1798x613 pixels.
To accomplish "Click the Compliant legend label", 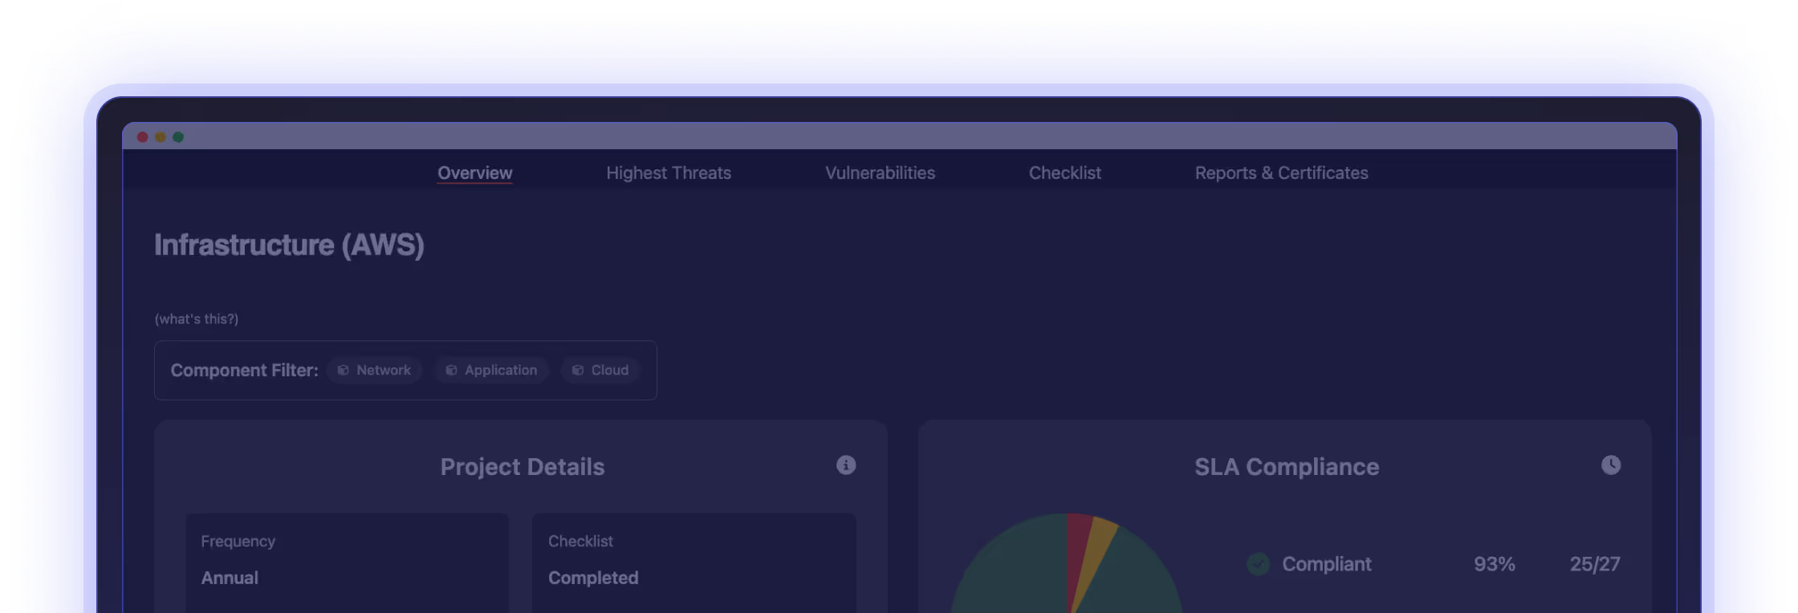I will pos(1326,564).
